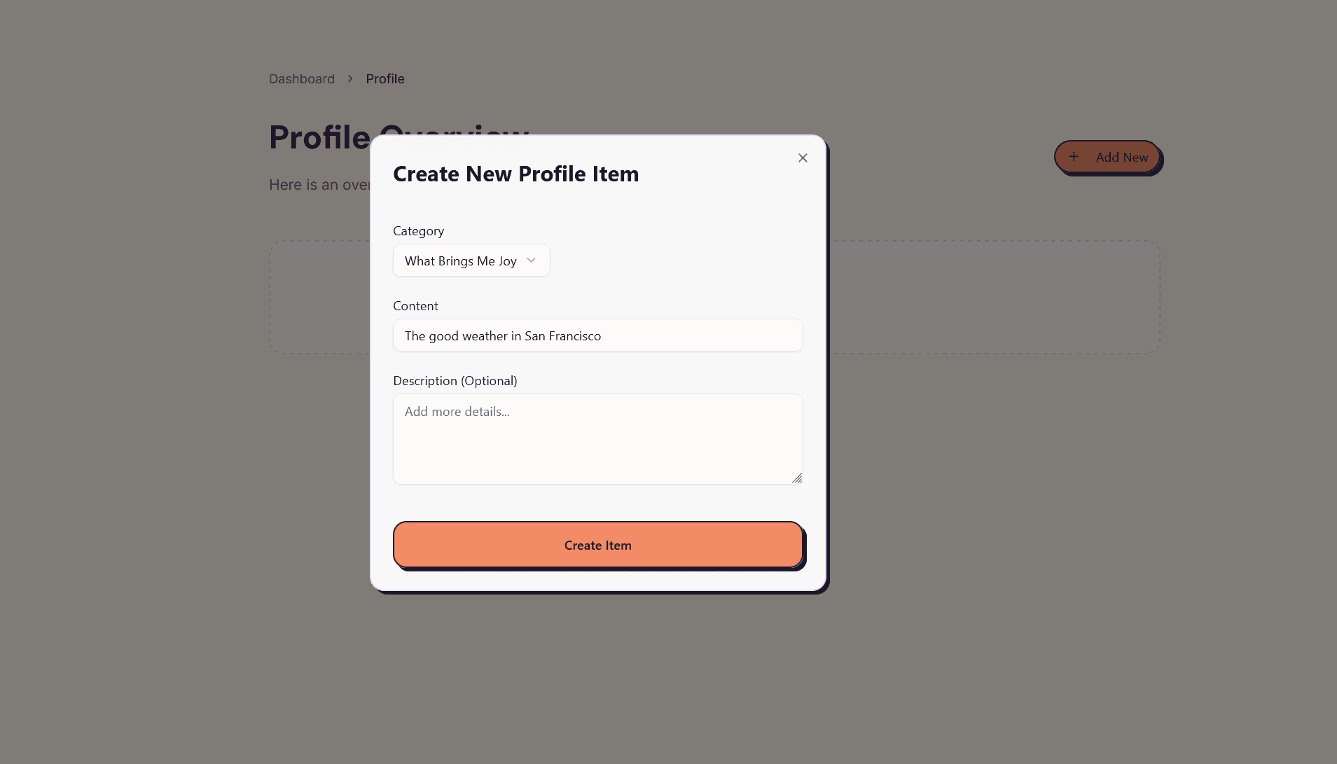Expand the What Brings Me Joy selector
The width and height of the screenshot is (1337, 764).
471,260
